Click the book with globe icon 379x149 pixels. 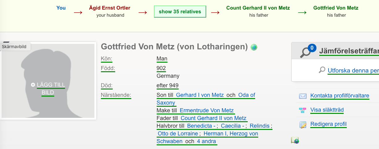pyautogui.click(x=295, y=140)
